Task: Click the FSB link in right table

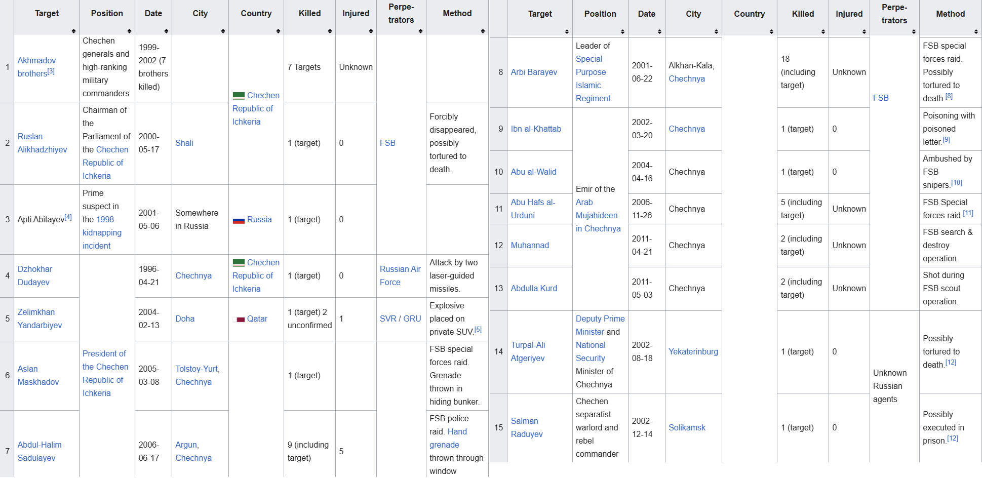Action: point(881,98)
